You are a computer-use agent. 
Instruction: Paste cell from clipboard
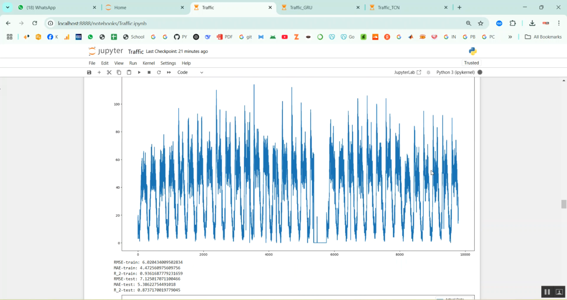[129, 72]
